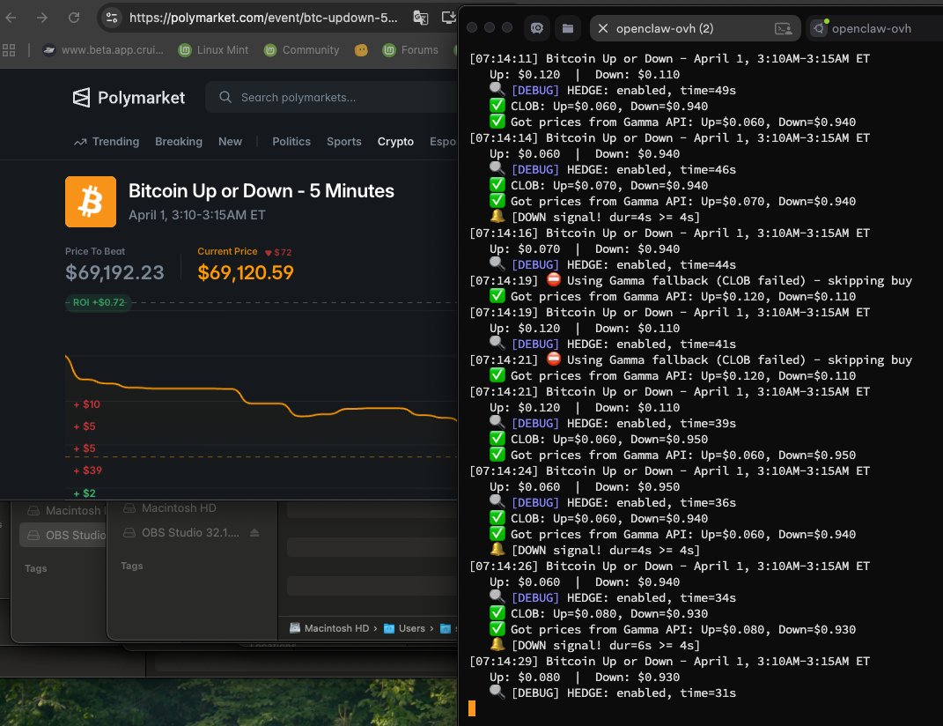Click the translate page icon
943x726 pixels.
pos(421,18)
